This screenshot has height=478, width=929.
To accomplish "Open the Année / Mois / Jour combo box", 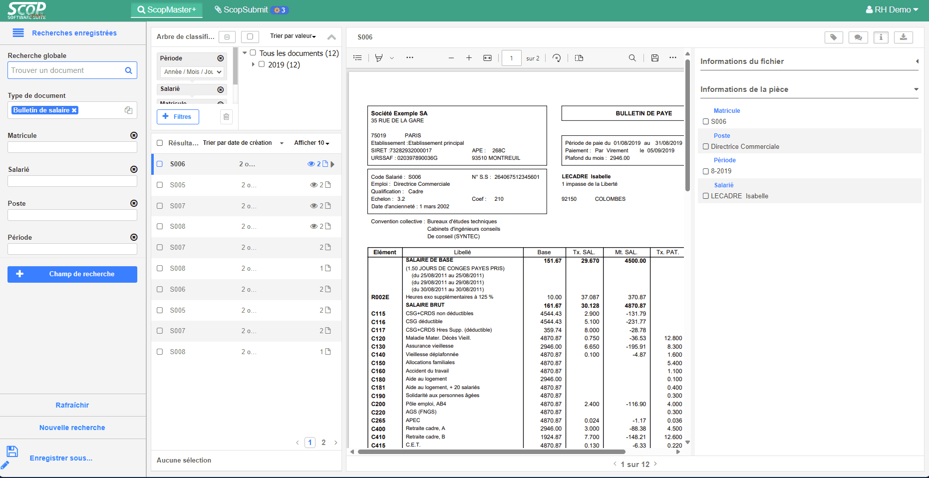I will (192, 72).
